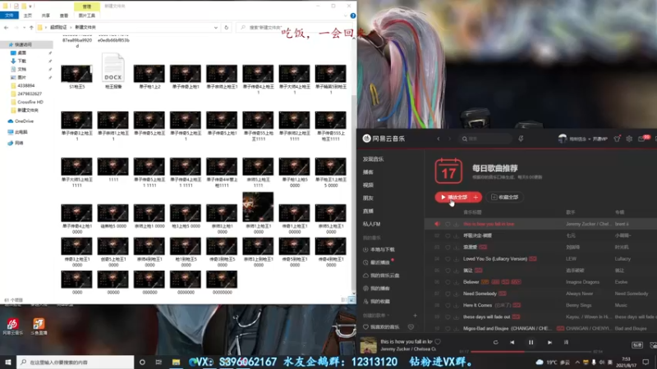Click the 播放全部 play all button
Image resolution: width=657 pixels, height=369 pixels.
(x=453, y=197)
